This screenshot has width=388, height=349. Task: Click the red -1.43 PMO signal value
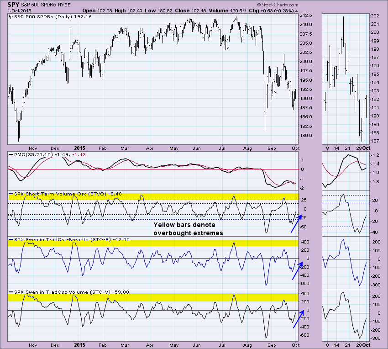[79, 154]
